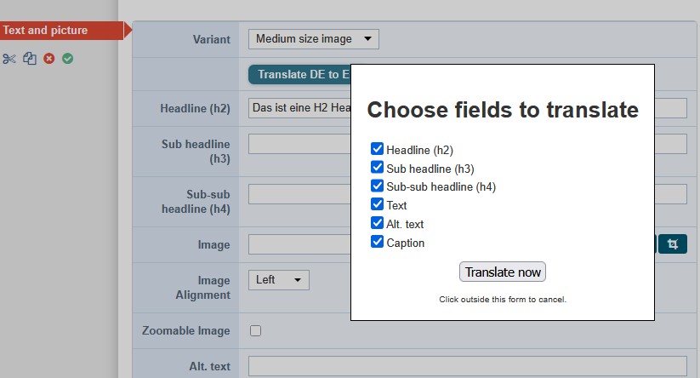Uncheck the Text field checkbox
The width and height of the screenshot is (700, 378).
coord(378,204)
